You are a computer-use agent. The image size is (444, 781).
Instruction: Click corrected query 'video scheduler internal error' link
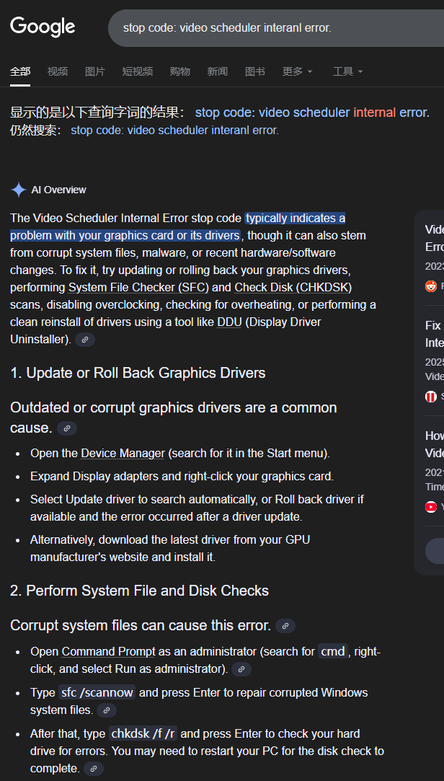(311, 112)
